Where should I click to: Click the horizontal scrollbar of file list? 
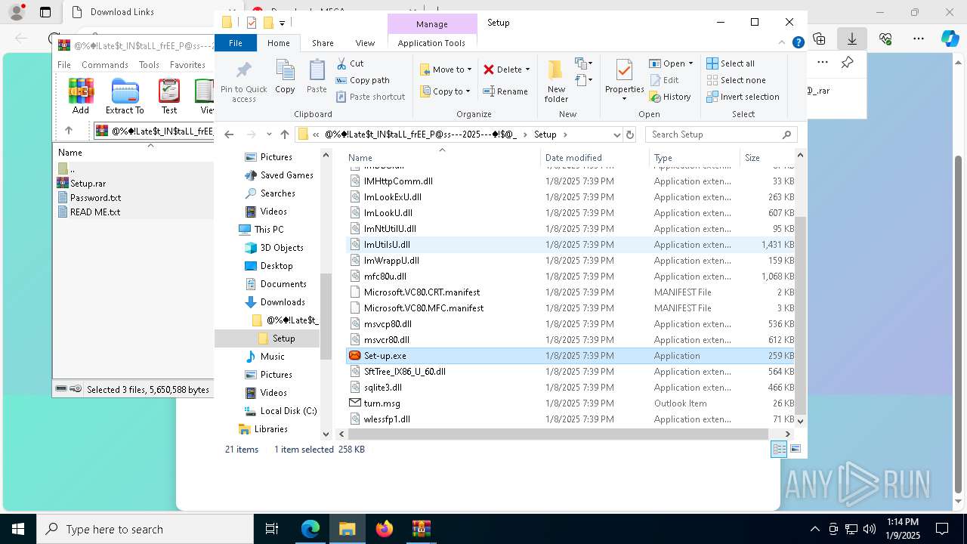pos(558,434)
